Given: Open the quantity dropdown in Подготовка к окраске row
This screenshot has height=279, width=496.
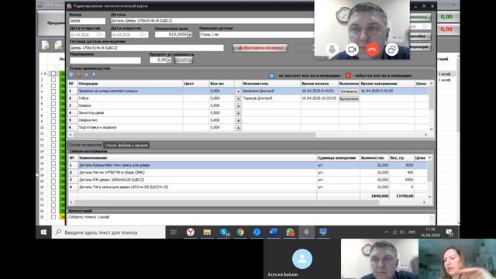Looking at the screenshot, I should pyautogui.click(x=238, y=128).
